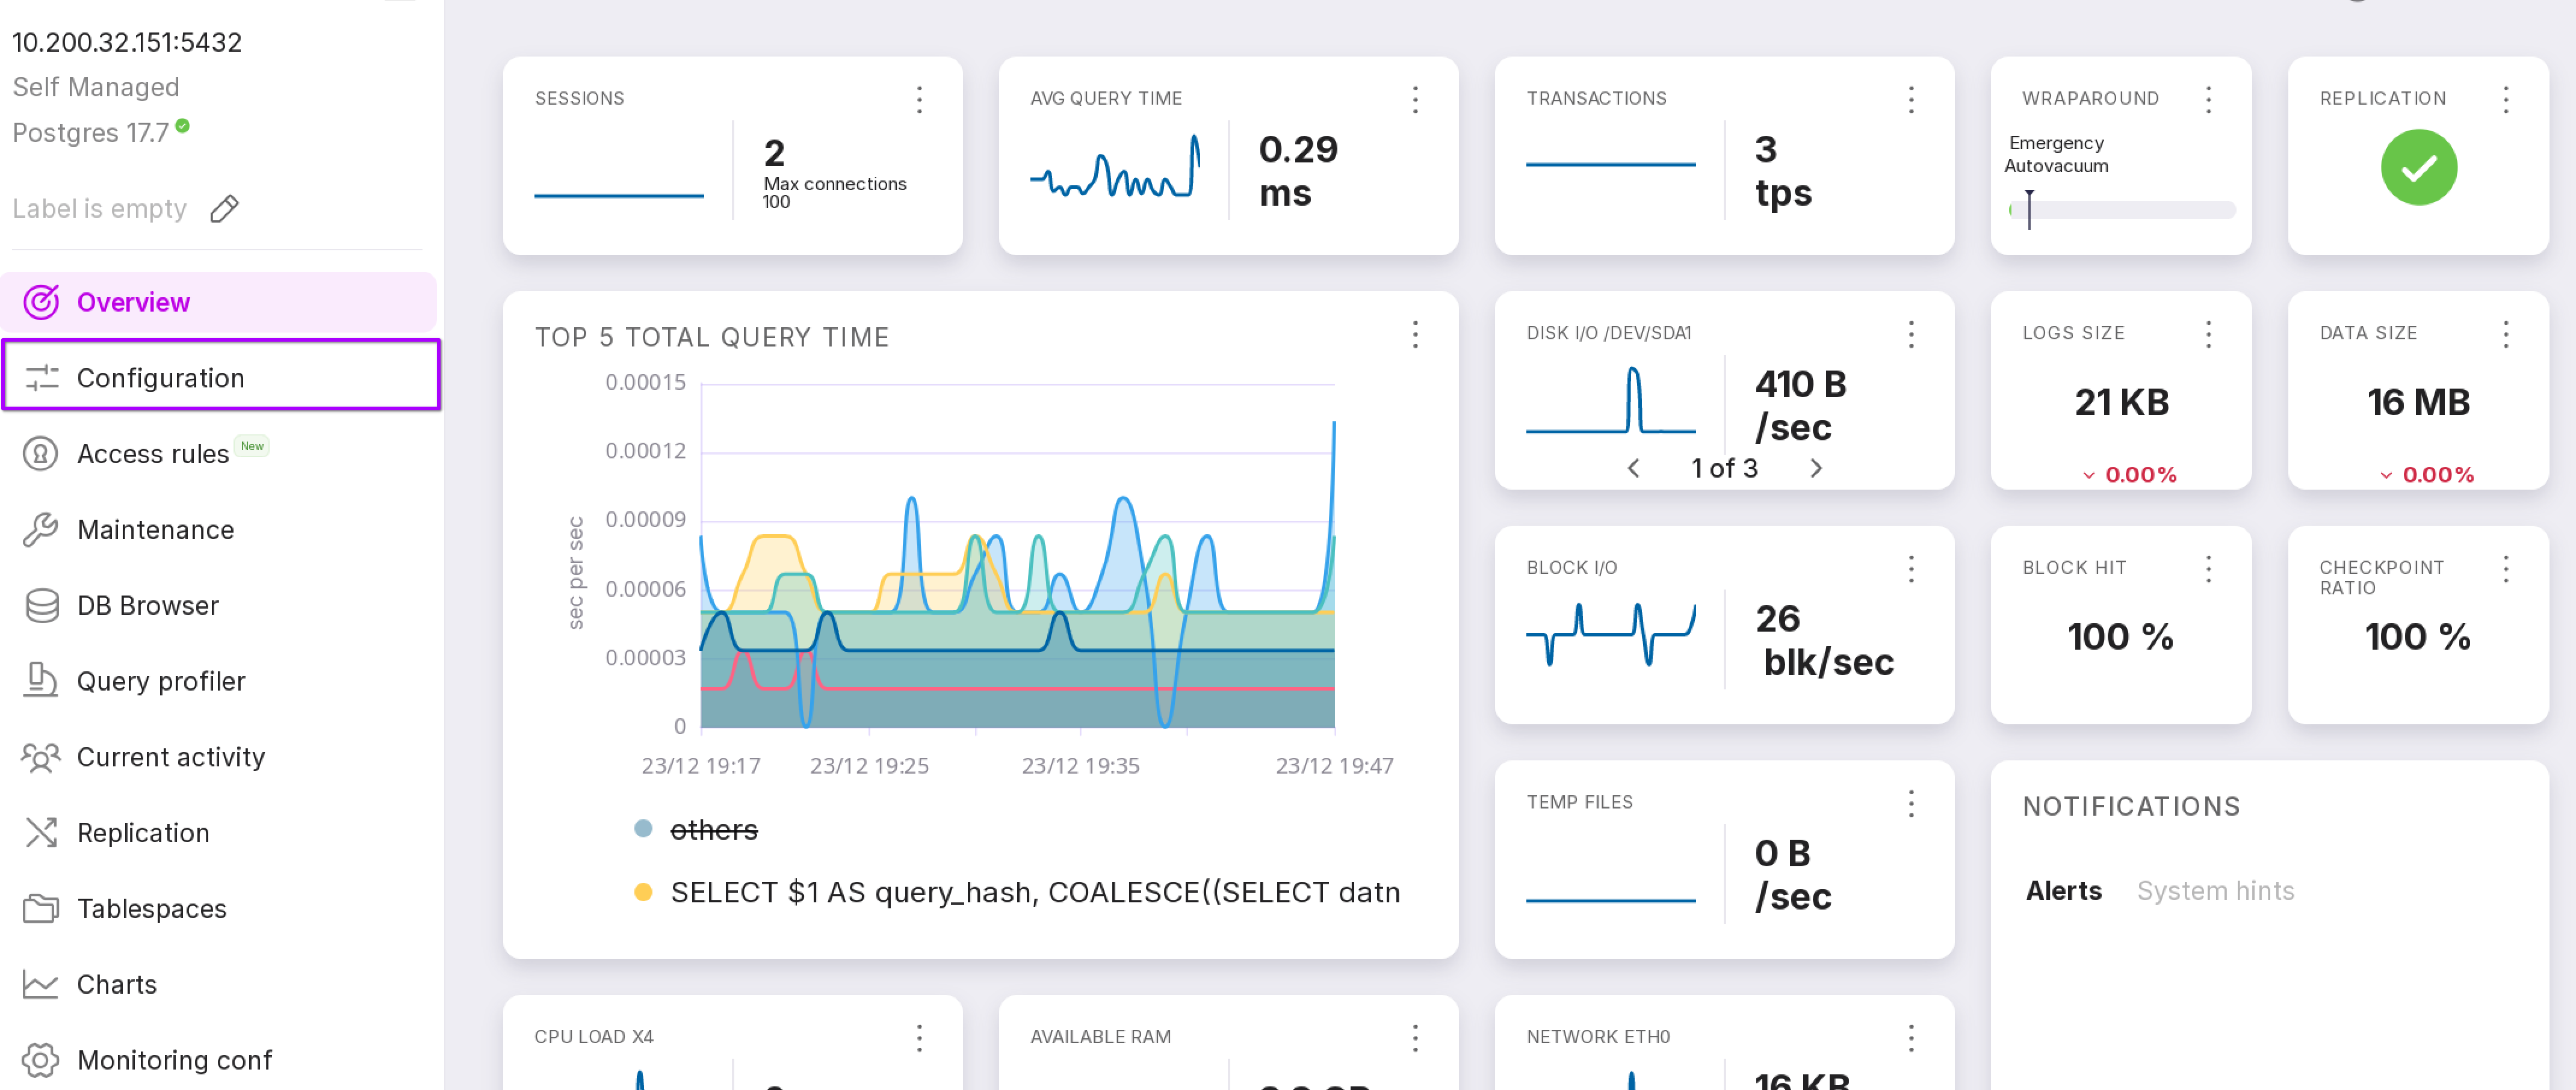2576x1090 pixels.
Task: Go to the next disk in the Disk I/O pager
Action: [1815, 469]
